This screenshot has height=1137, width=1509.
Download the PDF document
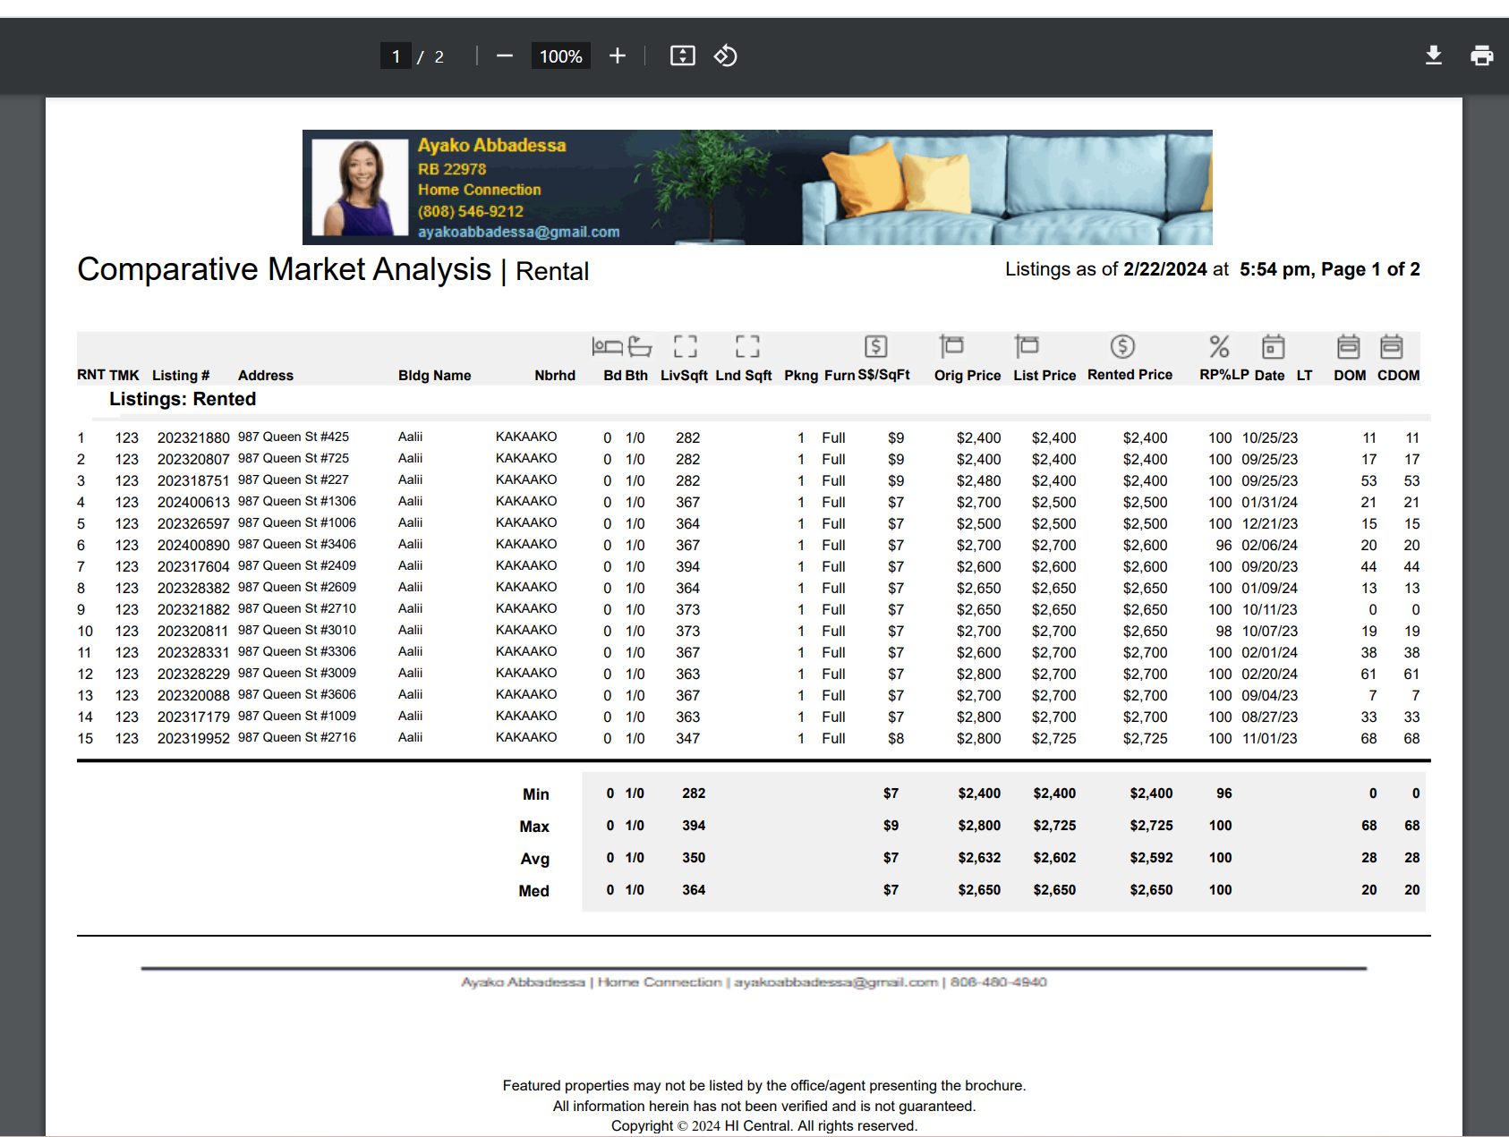(x=1433, y=56)
